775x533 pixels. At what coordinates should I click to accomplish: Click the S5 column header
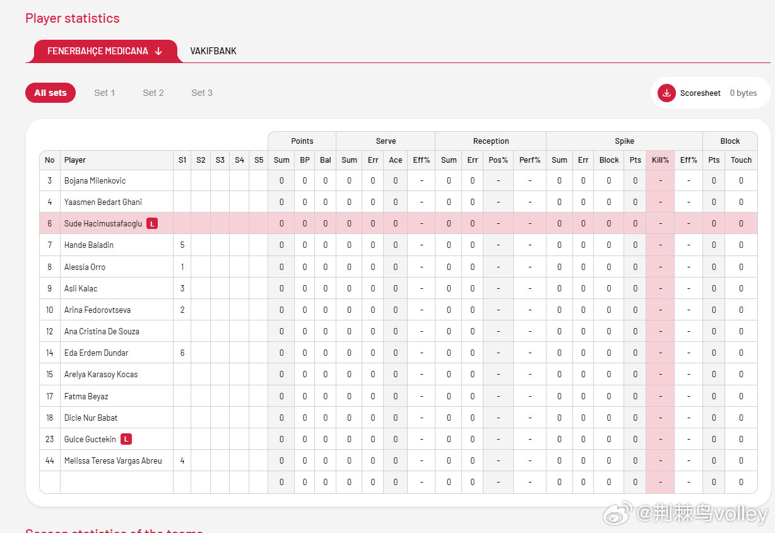click(259, 160)
